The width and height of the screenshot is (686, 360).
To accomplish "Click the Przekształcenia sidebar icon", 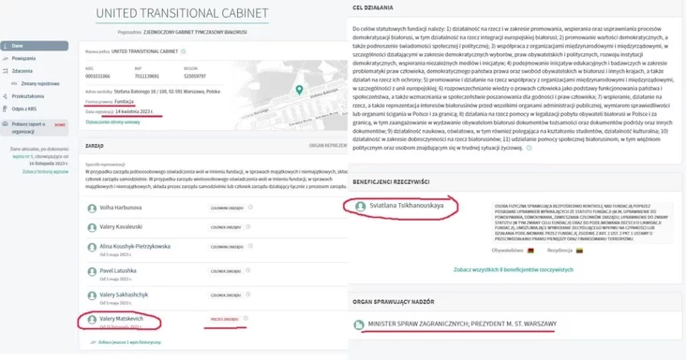I will pyautogui.click(x=6, y=96).
